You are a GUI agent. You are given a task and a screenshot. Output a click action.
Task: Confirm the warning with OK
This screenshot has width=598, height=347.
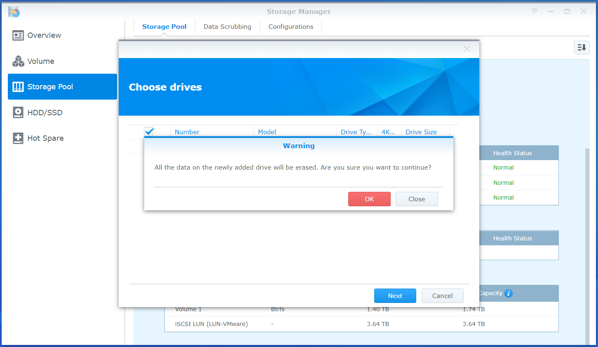(x=369, y=199)
